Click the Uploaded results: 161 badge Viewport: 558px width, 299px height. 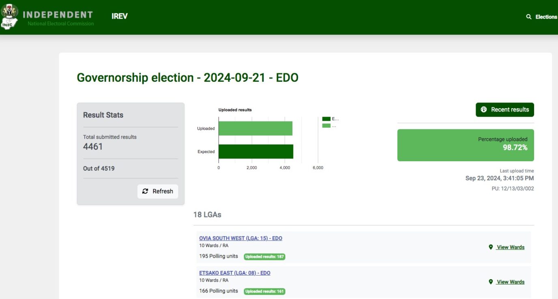264,291
